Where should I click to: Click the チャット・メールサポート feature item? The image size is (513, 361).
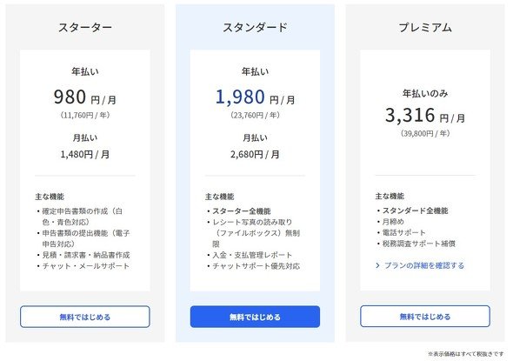[x=86, y=266]
